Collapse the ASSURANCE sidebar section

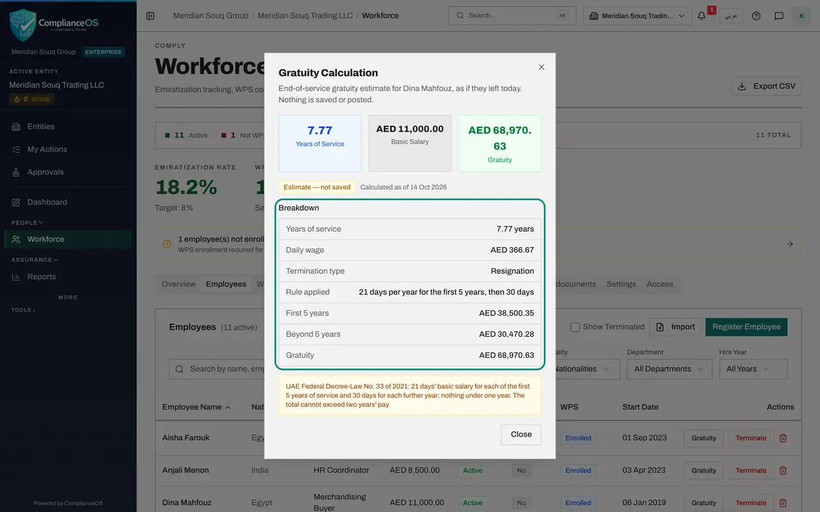(35, 260)
